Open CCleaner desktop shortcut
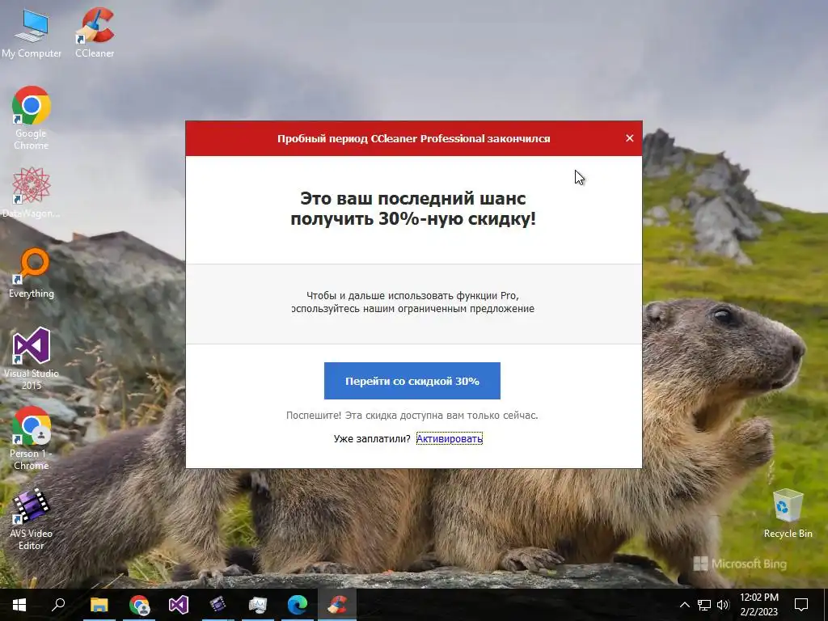 click(95, 33)
